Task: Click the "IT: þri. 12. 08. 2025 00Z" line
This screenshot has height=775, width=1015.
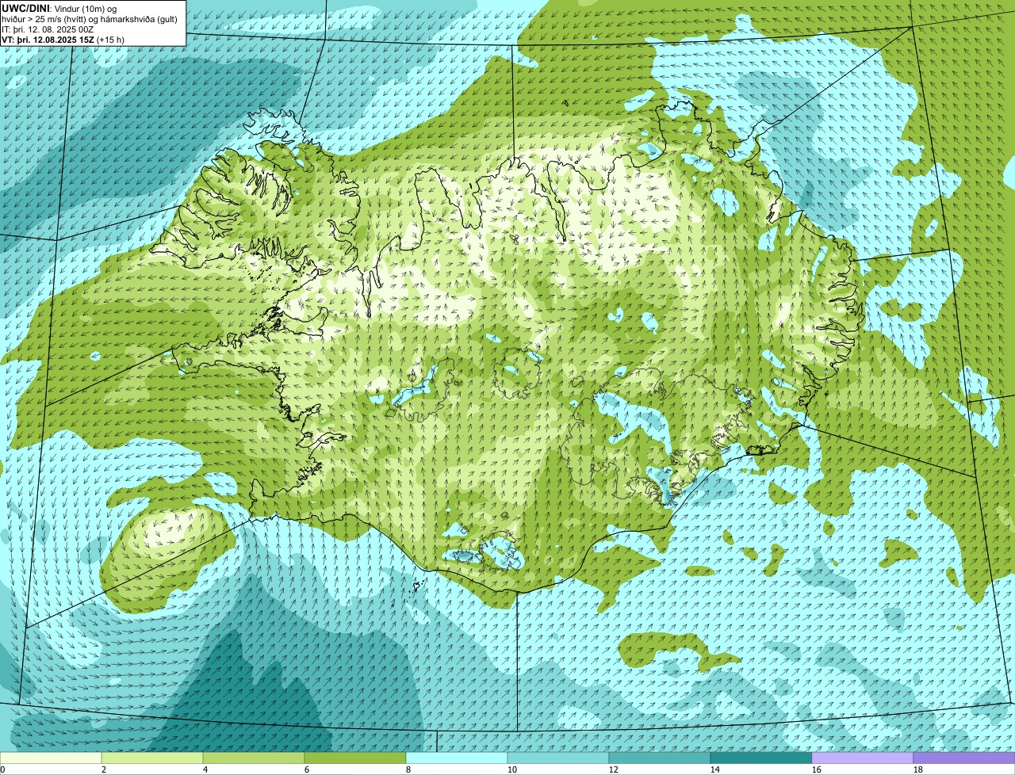Action: click(x=48, y=29)
